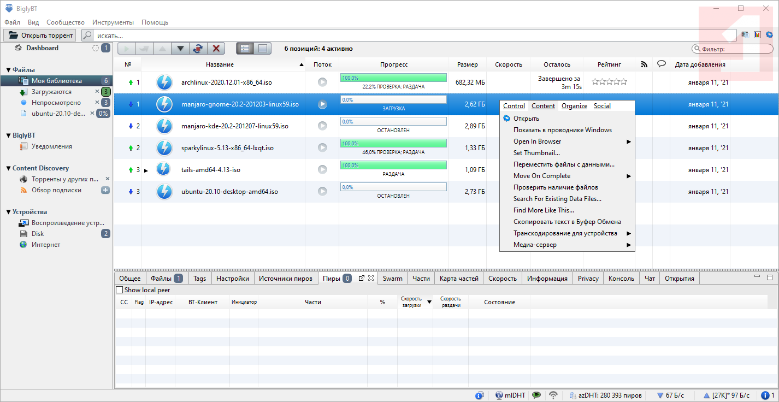Collapse the Устройства sidebar section

9,212
